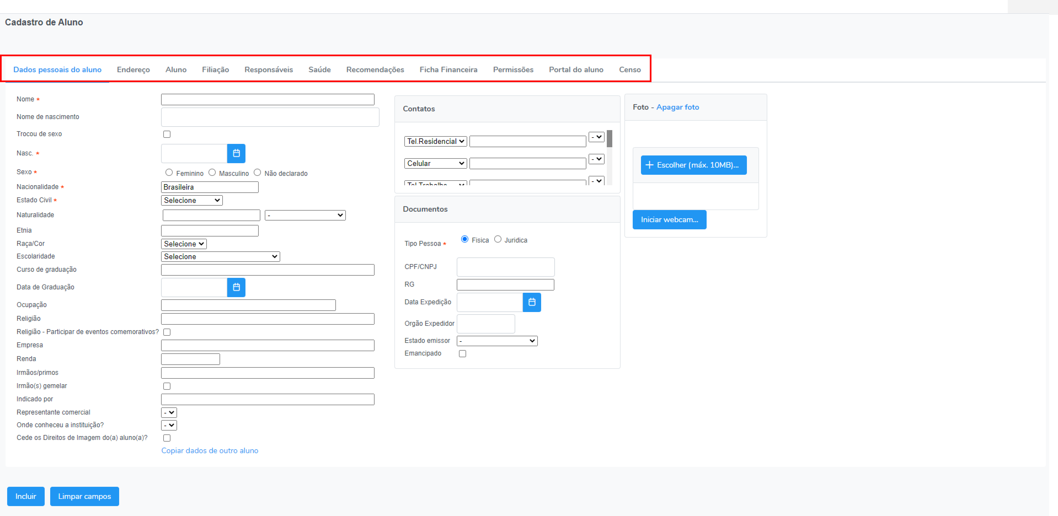This screenshot has height=516, width=1058.
Task: Open the Nasc. birth date calendar picker
Action: [236, 153]
